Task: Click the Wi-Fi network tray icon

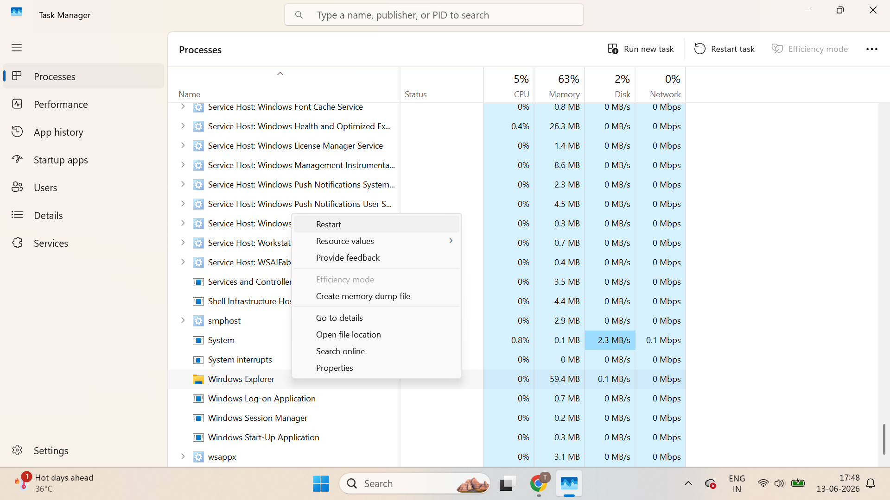Action: pos(763,483)
